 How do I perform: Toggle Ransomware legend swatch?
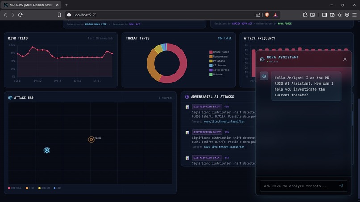coord(211,56)
